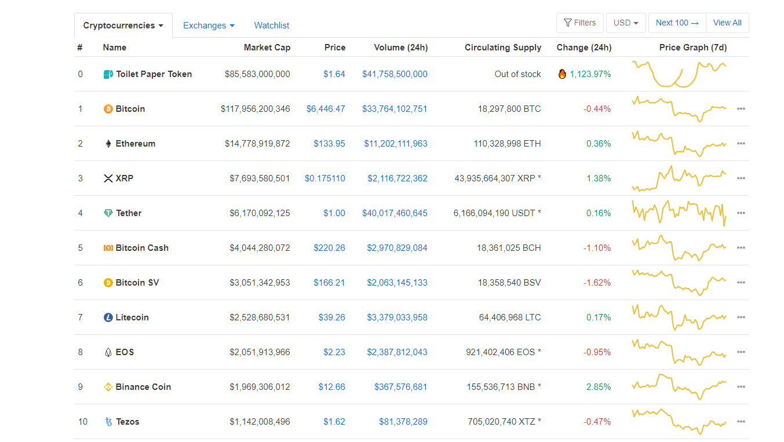The image size is (784, 442).
Task: Open the USD currency selector
Action: tap(626, 23)
